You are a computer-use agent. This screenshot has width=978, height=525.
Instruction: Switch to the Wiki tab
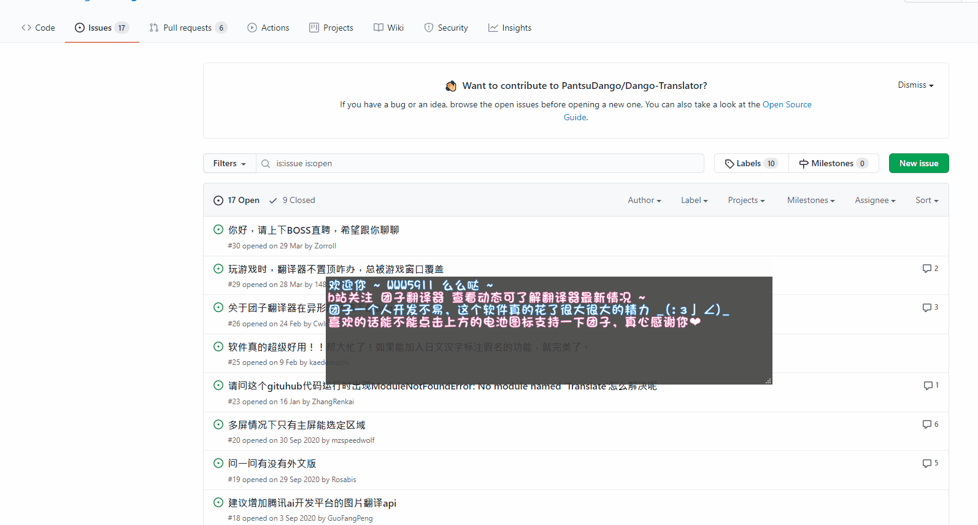(388, 28)
